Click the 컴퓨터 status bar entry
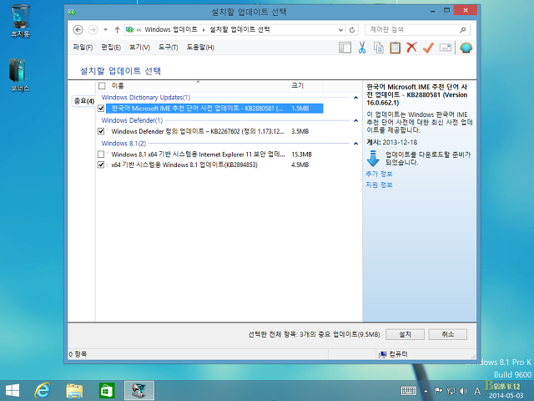Viewport: 534px width, 401px height. pos(393,354)
